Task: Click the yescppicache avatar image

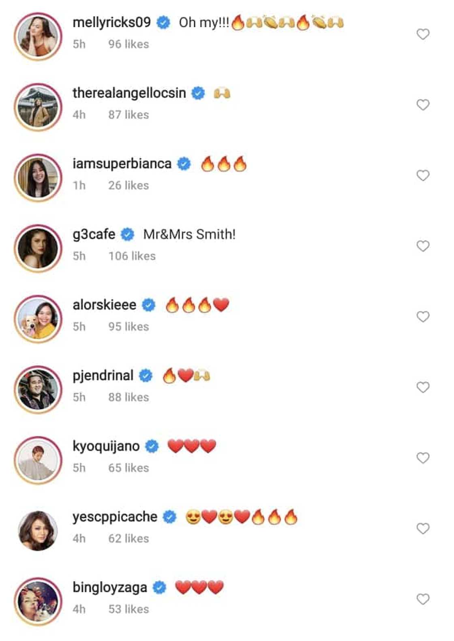Action: point(38,531)
